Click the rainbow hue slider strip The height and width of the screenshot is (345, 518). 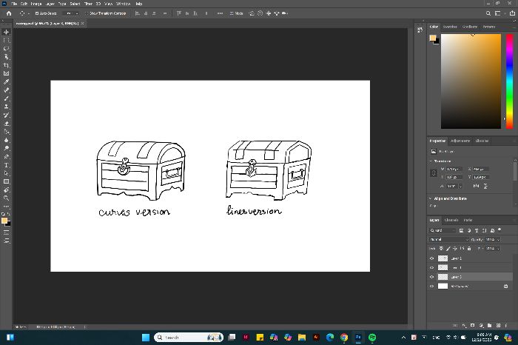510,81
